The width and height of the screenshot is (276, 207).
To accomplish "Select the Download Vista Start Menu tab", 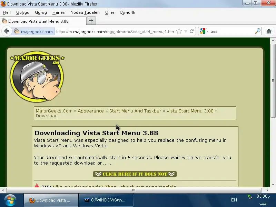I will [x=43, y=21].
